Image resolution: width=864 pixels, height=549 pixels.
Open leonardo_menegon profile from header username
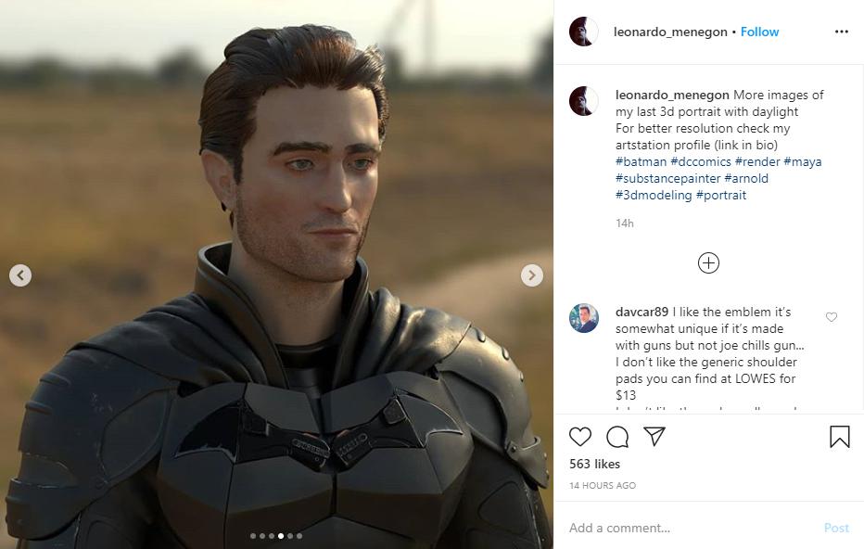click(669, 32)
